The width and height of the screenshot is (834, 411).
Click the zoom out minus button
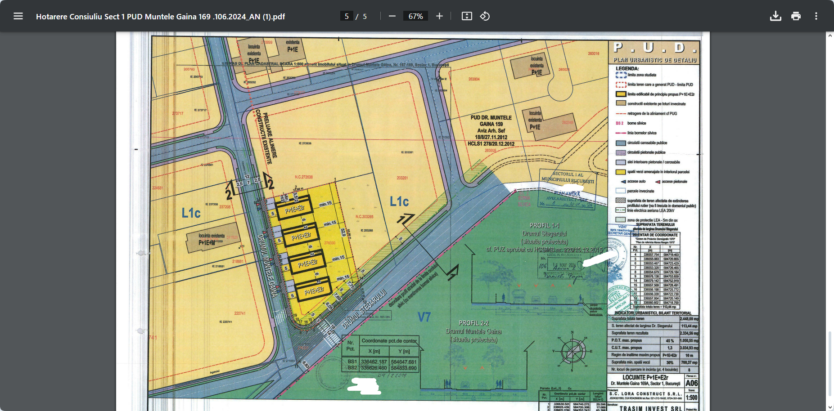[392, 16]
